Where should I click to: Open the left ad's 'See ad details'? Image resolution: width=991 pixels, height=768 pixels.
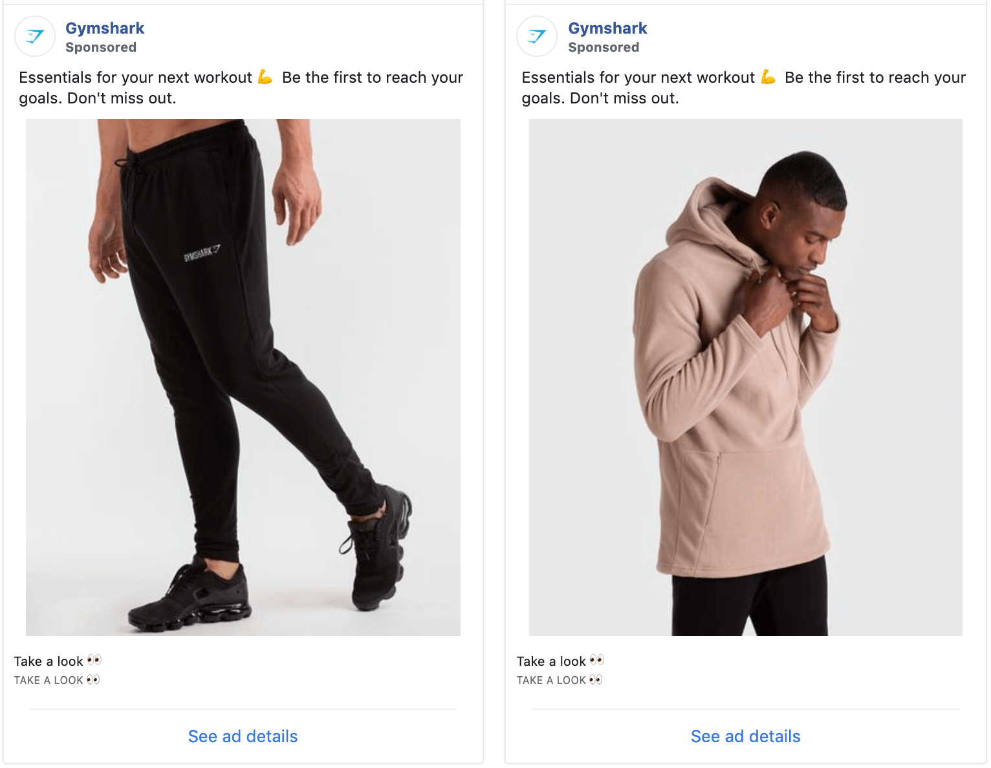point(242,736)
